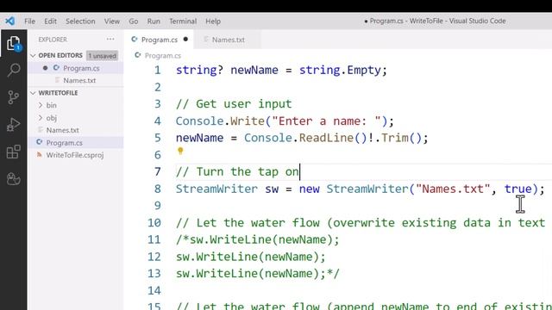The width and height of the screenshot is (552, 310).
Task: Open the Help menu
Action: 213,21
